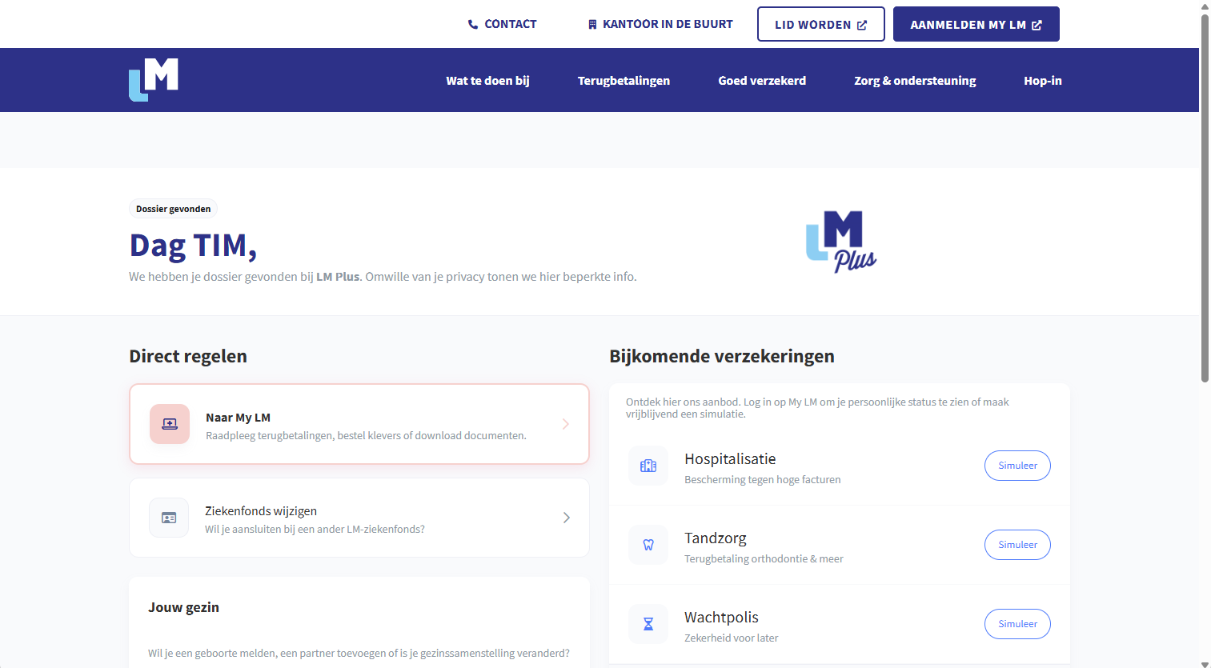Select Zorg & ondersteuning in the navigation
Screen dimensions: 1211x668
(x=915, y=80)
